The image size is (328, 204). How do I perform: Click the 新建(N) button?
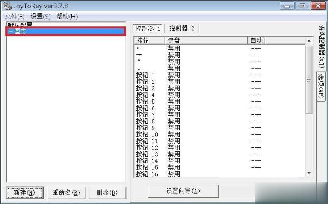(x=25, y=192)
